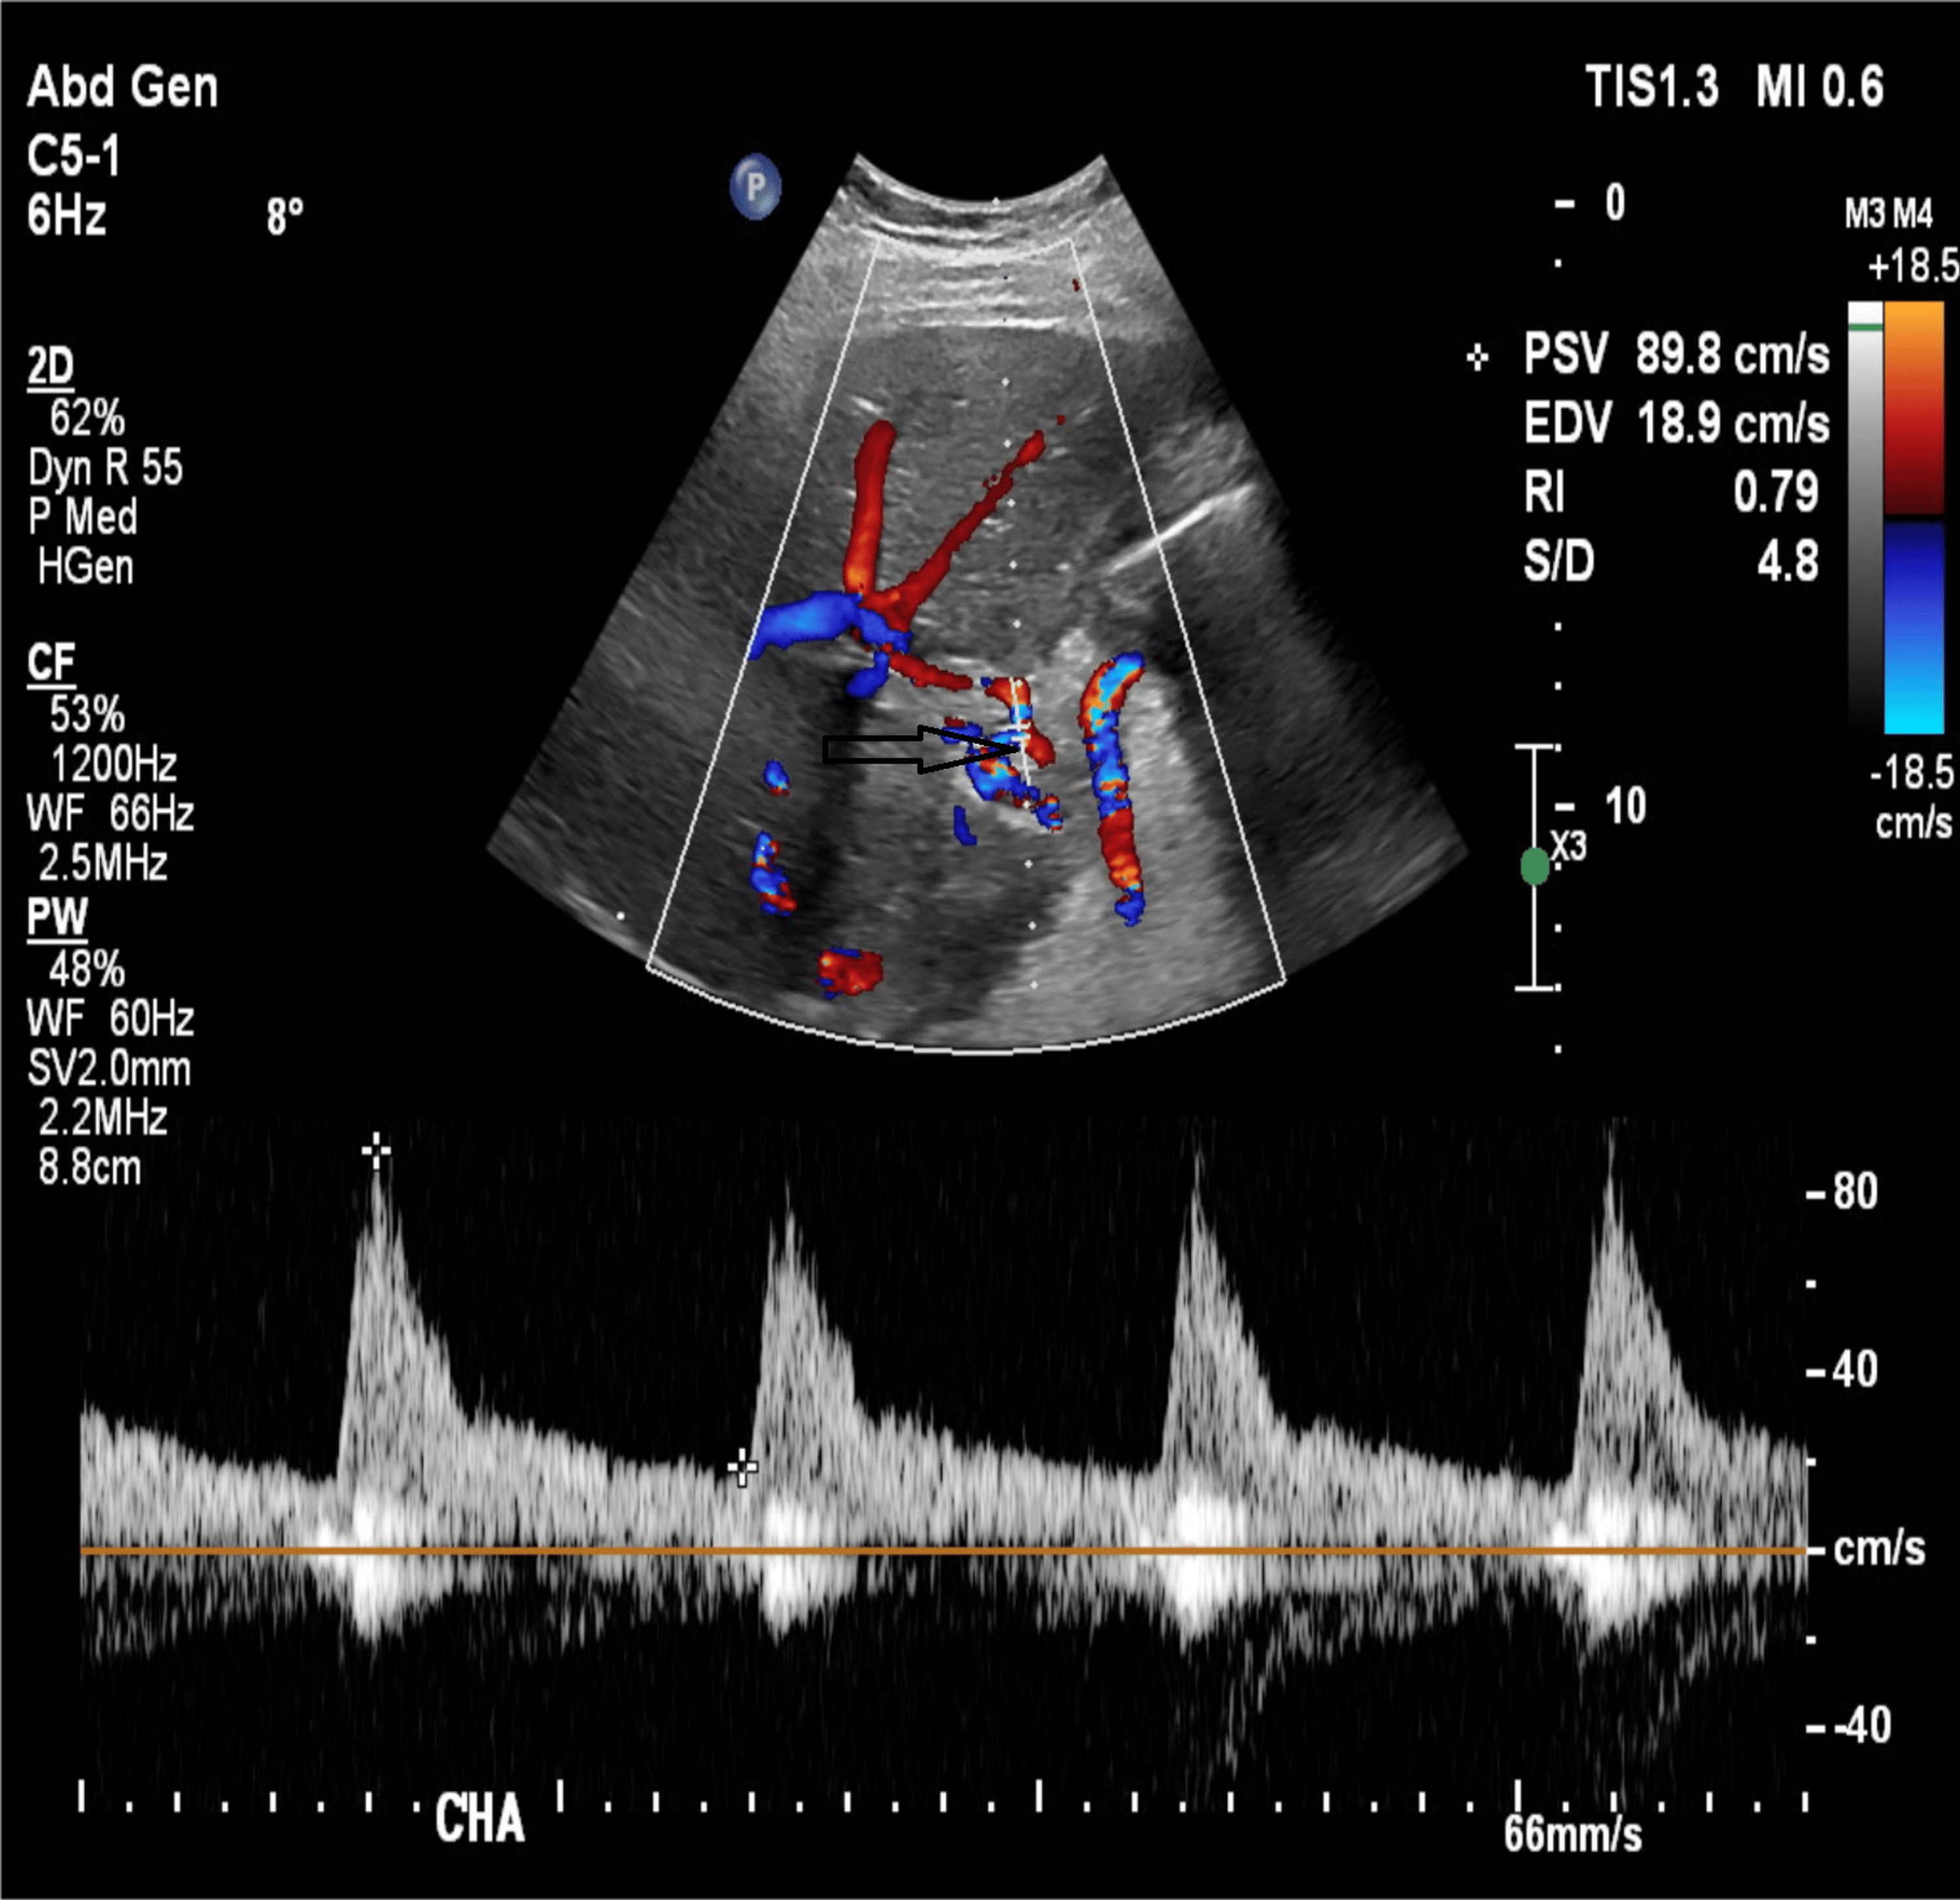This screenshot has width=1960, height=1900.
Task: Click the TIS1.3 thermal index readout
Action: [1652, 87]
